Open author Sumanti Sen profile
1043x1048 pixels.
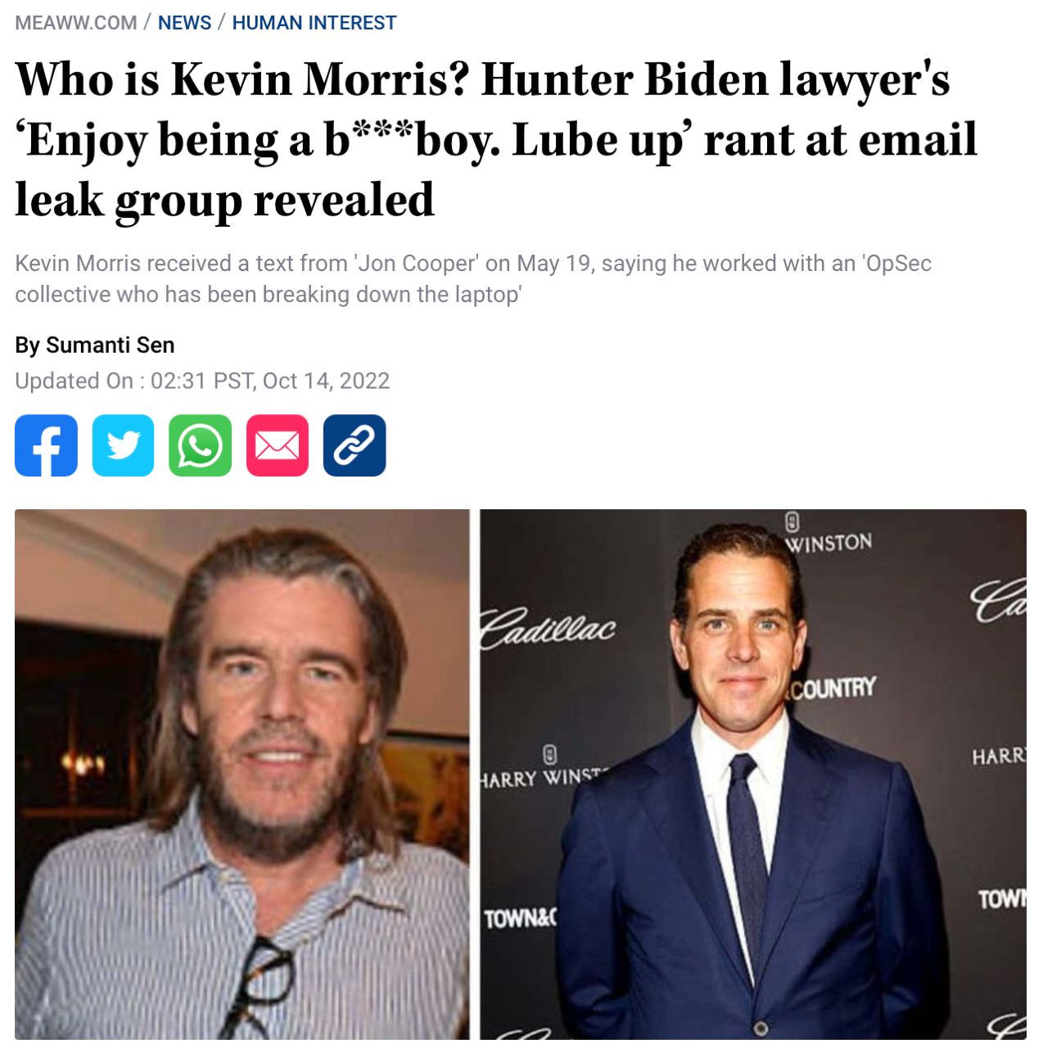coord(111,345)
